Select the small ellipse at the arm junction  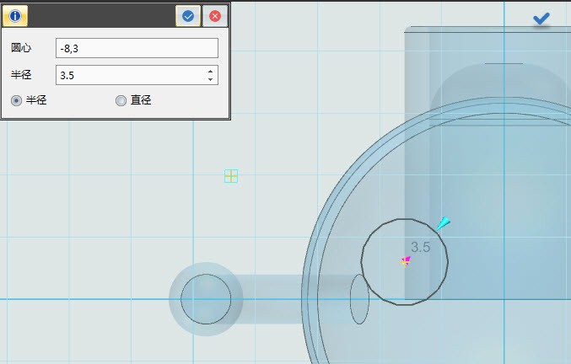359,298
